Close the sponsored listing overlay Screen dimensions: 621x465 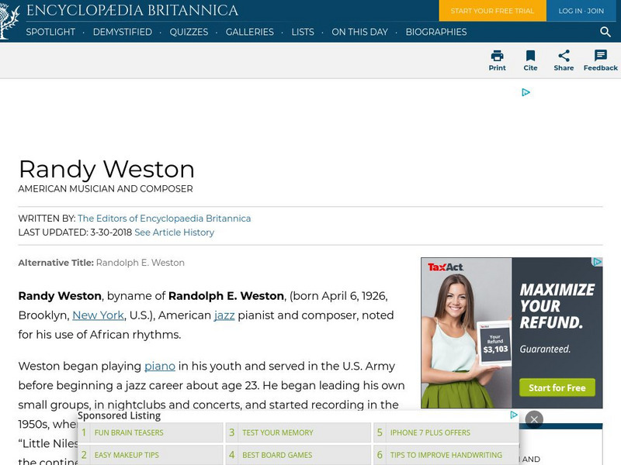coord(533,419)
